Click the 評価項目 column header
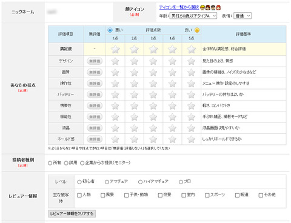Image resolution: width=291 pixels, height=223 pixels. pos(66,34)
